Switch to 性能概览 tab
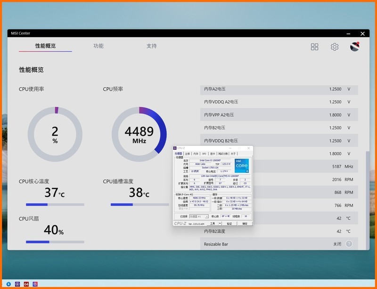377x289 pixels. tap(45, 46)
